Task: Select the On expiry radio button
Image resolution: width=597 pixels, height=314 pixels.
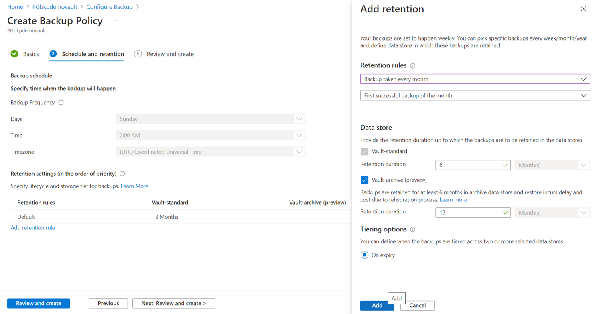Action: [x=364, y=255]
